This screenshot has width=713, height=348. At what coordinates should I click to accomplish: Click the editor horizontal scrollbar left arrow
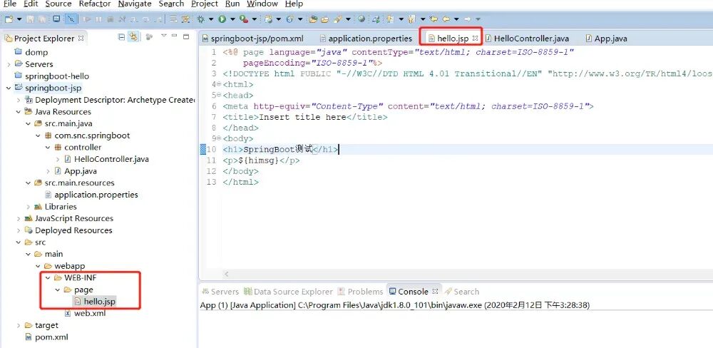pyautogui.click(x=227, y=275)
